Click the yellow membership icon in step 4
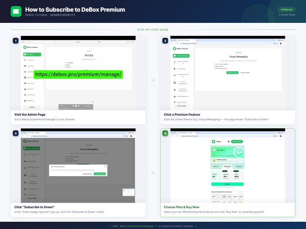Screen dimensions: 306x229 (214, 160)
